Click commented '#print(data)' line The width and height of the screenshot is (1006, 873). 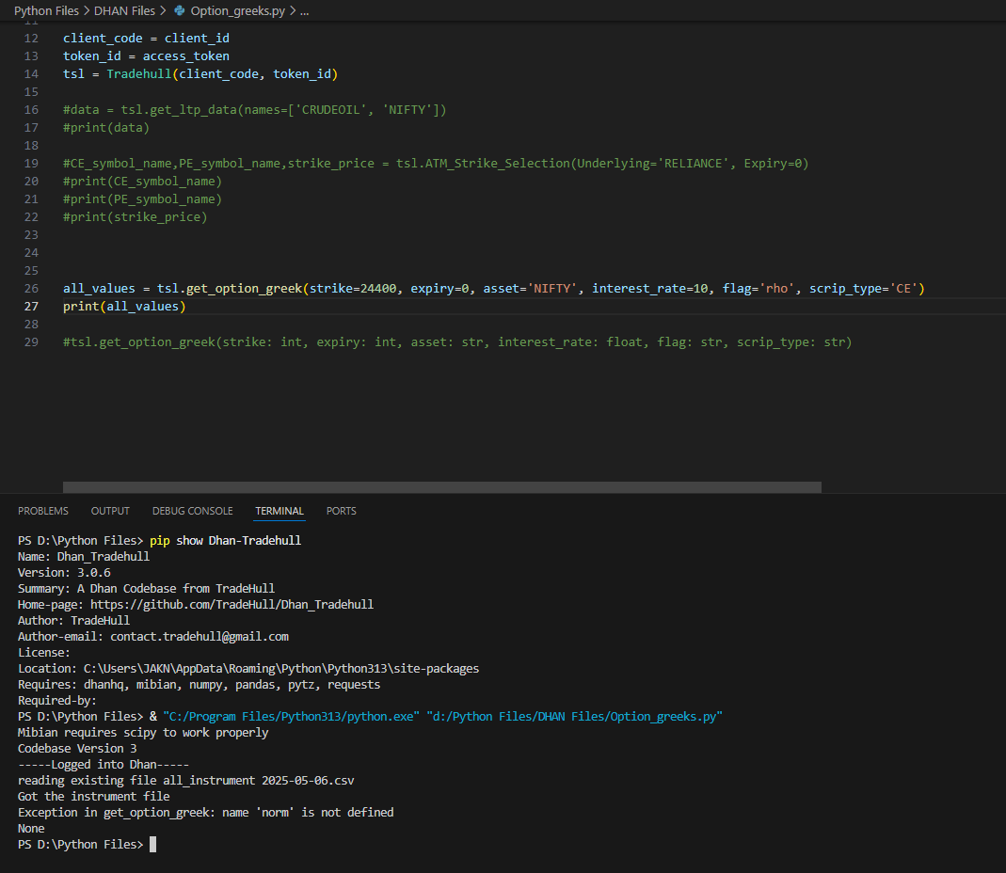106,128
